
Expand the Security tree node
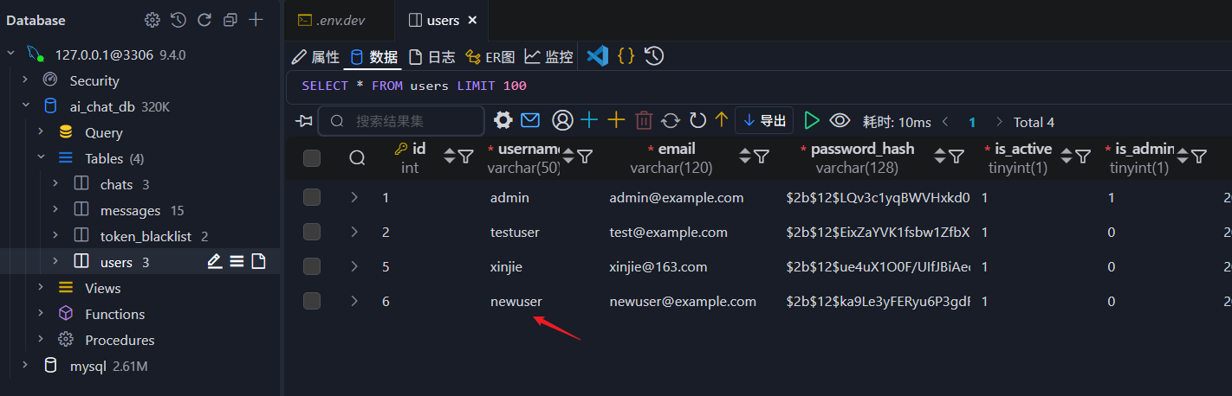pyautogui.click(x=26, y=80)
